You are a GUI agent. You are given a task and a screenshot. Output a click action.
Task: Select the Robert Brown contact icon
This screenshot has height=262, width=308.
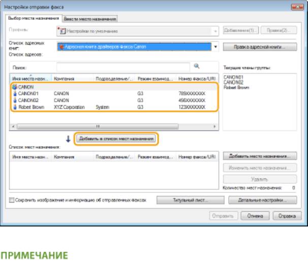pos(15,107)
